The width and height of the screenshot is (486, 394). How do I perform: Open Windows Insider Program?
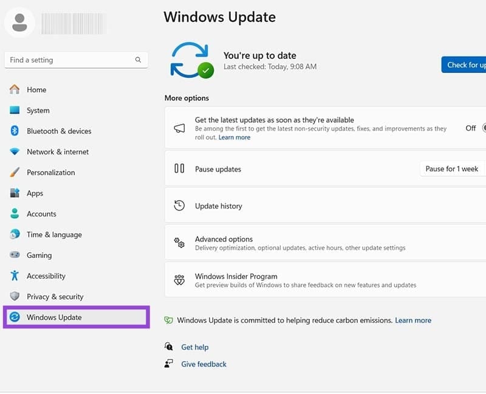click(326, 280)
